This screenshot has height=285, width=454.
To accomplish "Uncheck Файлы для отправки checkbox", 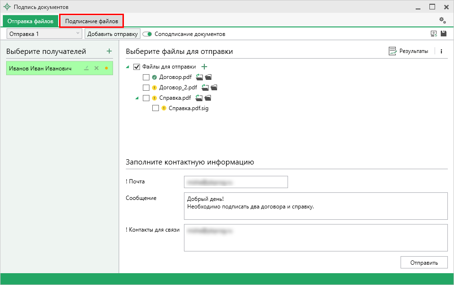I will (x=137, y=67).
